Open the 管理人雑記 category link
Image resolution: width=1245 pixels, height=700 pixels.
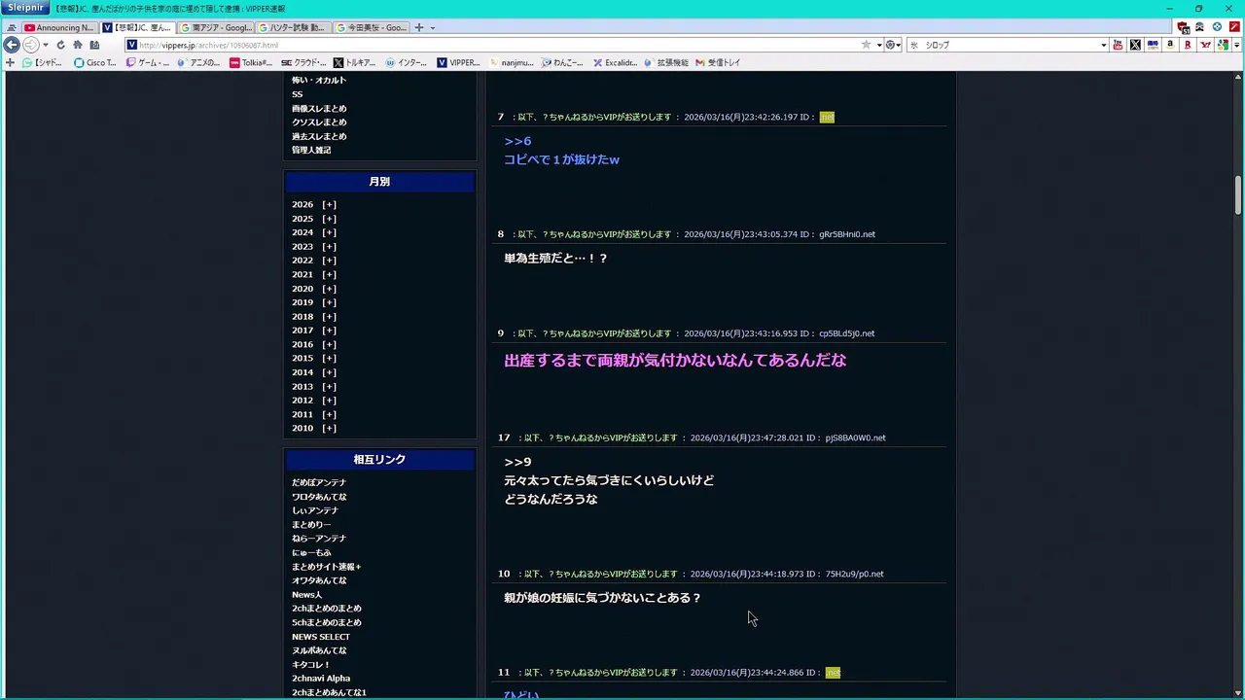[x=311, y=150]
